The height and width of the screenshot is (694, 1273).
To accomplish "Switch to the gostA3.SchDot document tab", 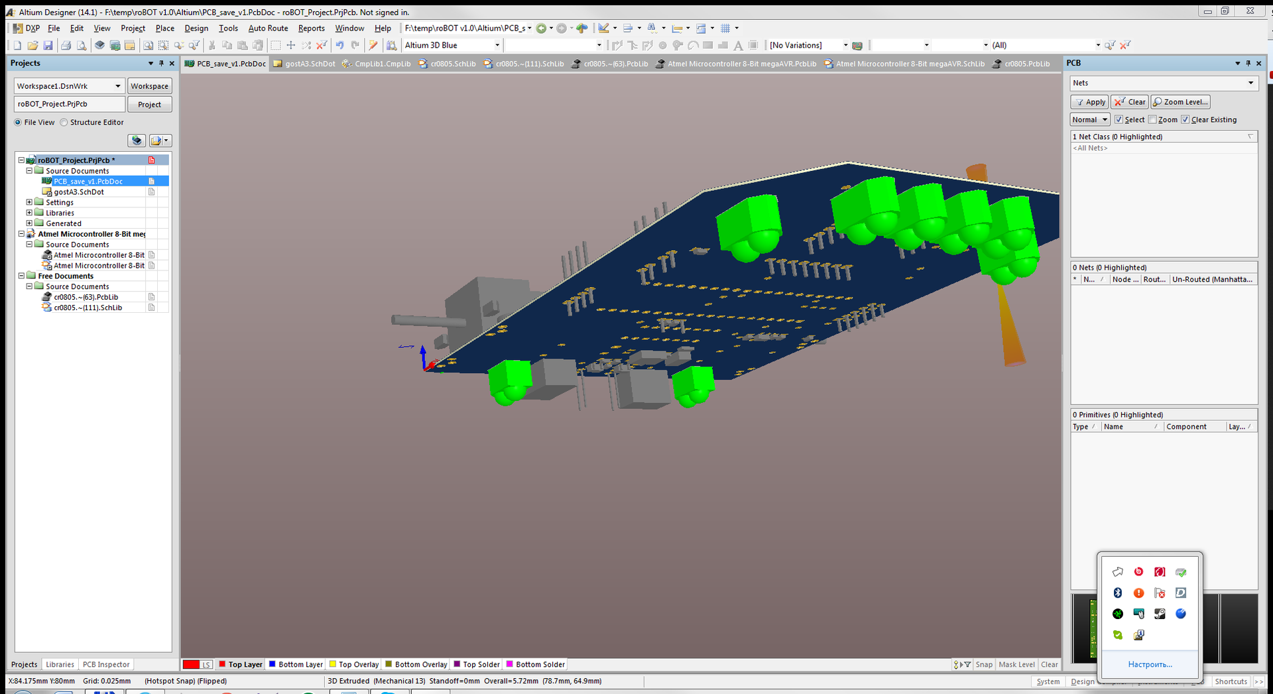I will pyautogui.click(x=304, y=64).
